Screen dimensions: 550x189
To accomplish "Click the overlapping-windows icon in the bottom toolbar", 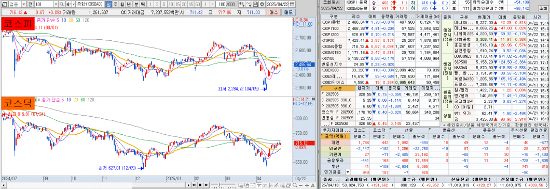I will click(247, 185).
